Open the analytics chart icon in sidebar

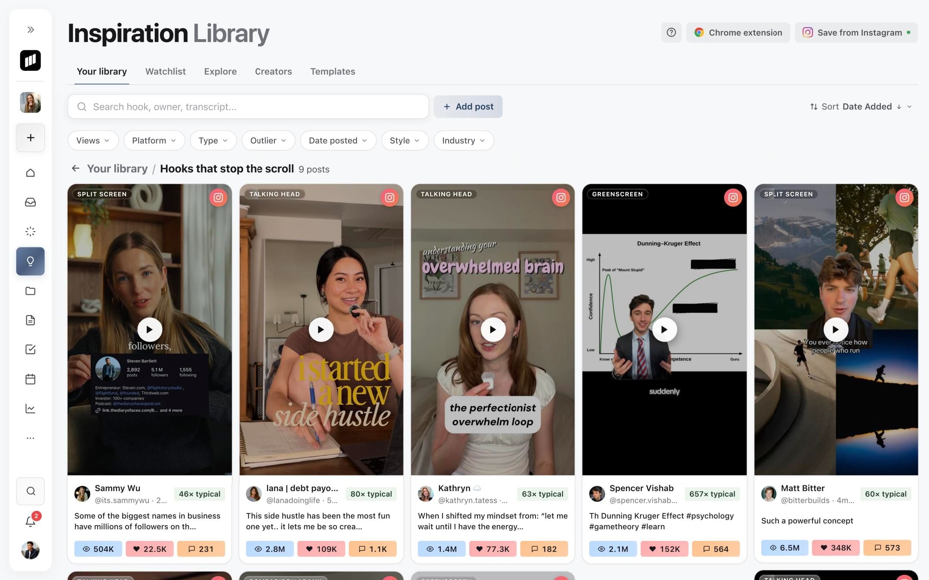pyautogui.click(x=31, y=409)
